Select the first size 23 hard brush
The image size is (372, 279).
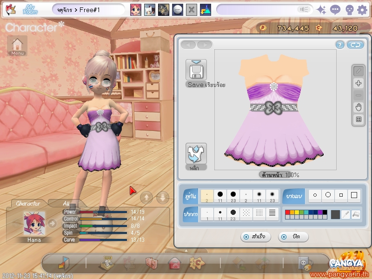point(233,196)
